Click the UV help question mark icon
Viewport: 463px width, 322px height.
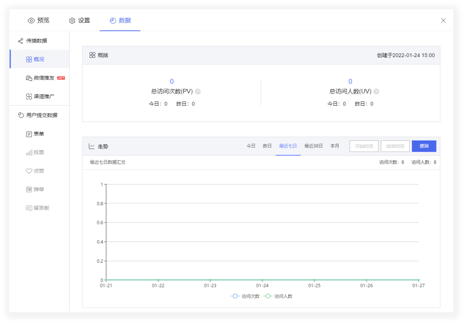point(376,92)
